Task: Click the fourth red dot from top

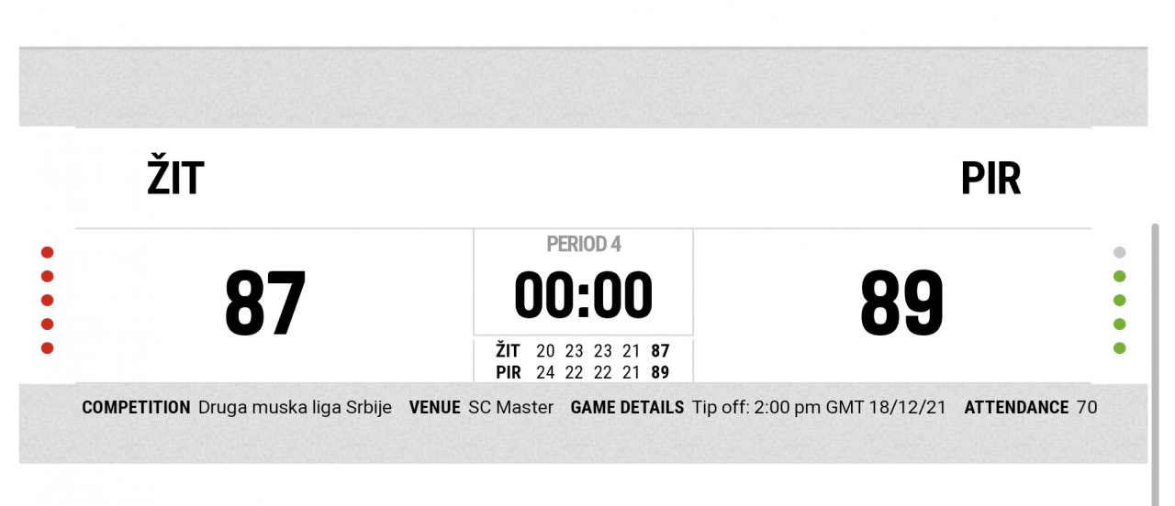Action: click(48, 324)
